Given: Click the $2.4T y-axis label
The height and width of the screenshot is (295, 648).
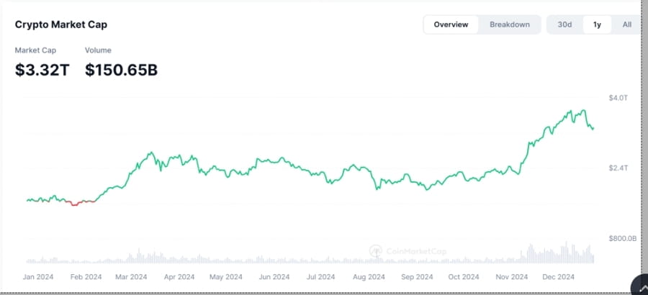Looking at the screenshot, I should pos(618,168).
